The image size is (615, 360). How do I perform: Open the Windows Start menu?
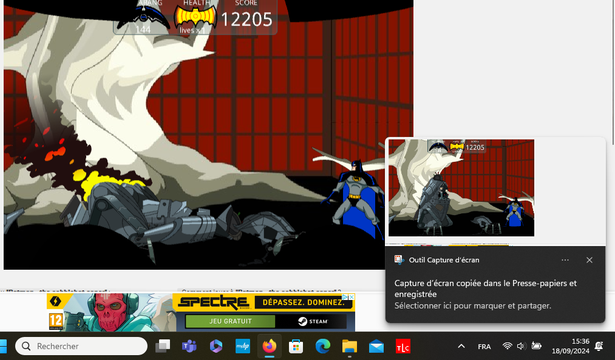tap(3, 346)
